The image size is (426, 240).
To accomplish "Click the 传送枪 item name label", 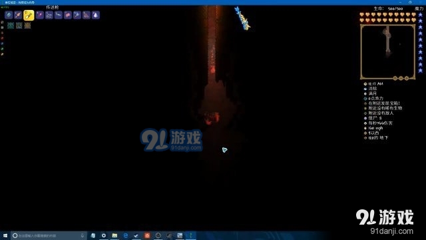I will (x=52, y=7).
